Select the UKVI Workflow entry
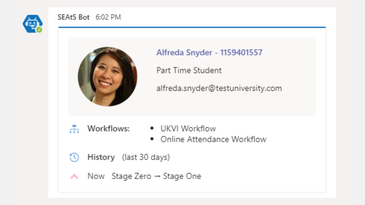This screenshot has width=365, height=205. [x=188, y=129]
